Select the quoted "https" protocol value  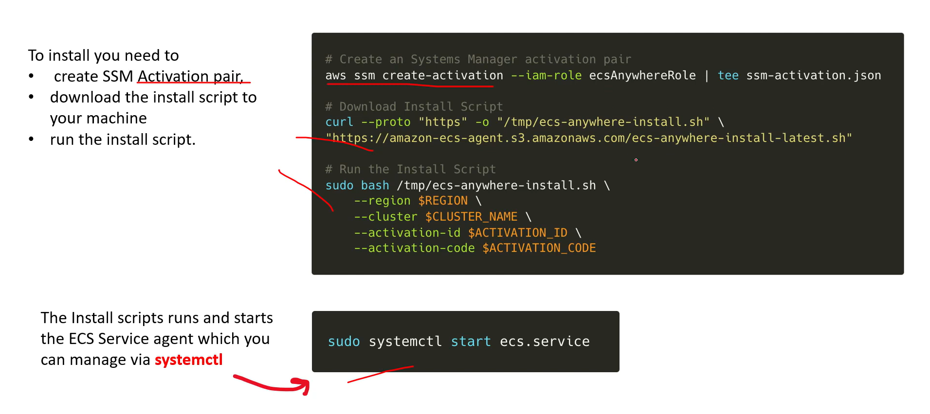coord(443,122)
